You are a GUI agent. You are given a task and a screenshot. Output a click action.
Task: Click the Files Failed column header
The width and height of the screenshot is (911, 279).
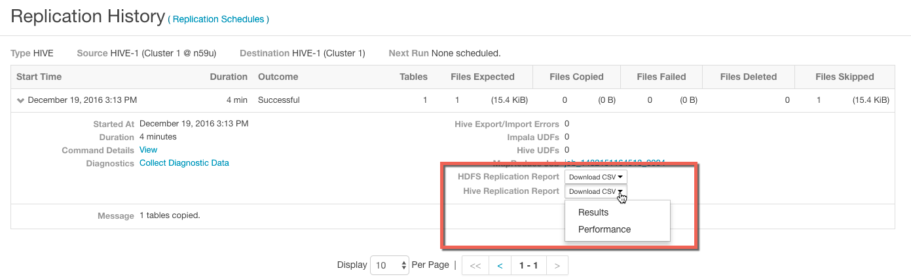tap(661, 77)
